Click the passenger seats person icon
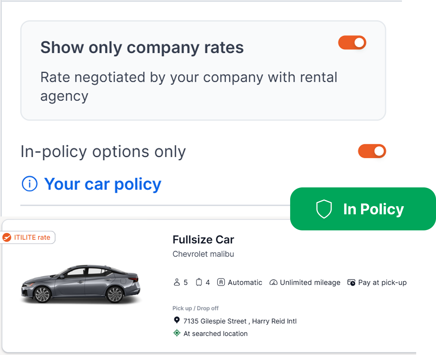This screenshot has width=436, height=355. (x=177, y=282)
